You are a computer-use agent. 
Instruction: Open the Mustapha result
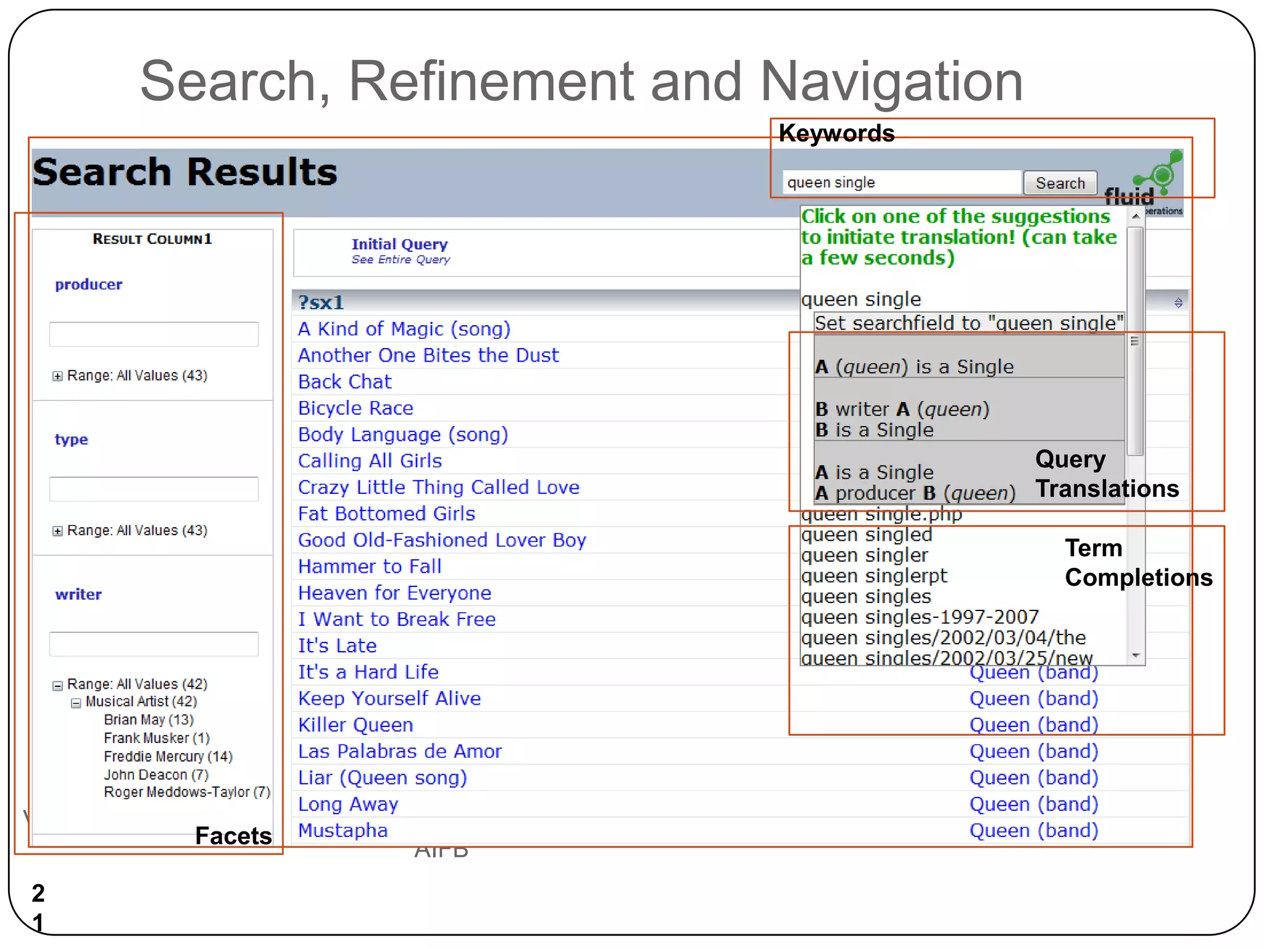(343, 831)
